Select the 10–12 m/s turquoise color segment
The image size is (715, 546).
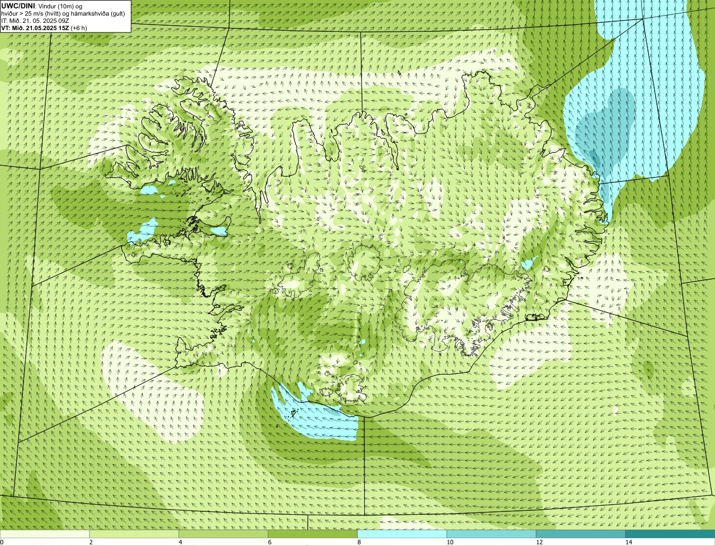(492, 534)
